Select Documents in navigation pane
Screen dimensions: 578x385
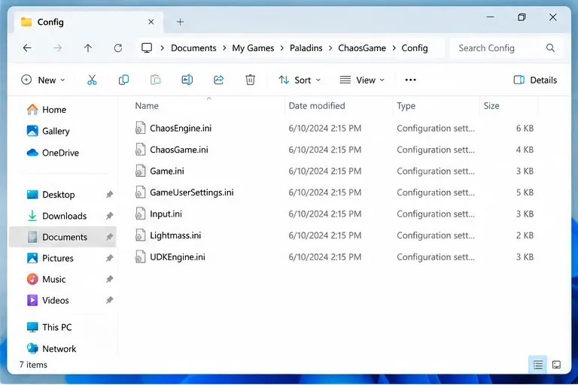coord(62,237)
